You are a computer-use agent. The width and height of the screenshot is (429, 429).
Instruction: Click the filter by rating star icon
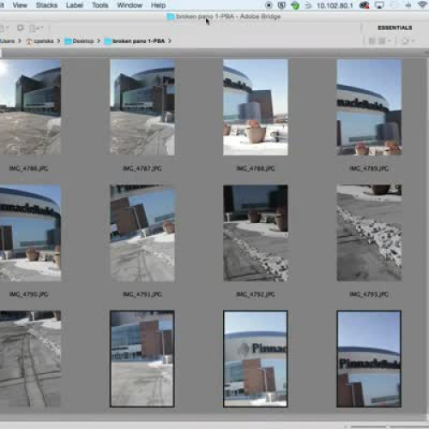click(406, 41)
